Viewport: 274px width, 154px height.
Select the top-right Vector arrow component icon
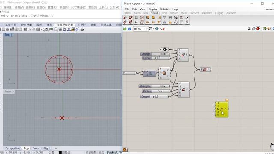pyautogui.click(x=187, y=18)
